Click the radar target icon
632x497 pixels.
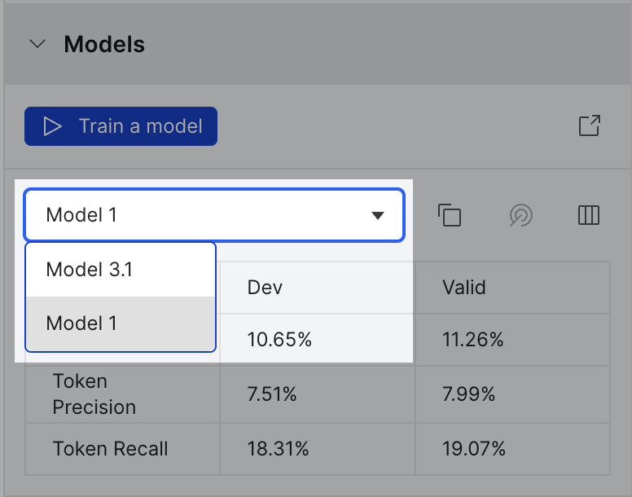pos(520,215)
